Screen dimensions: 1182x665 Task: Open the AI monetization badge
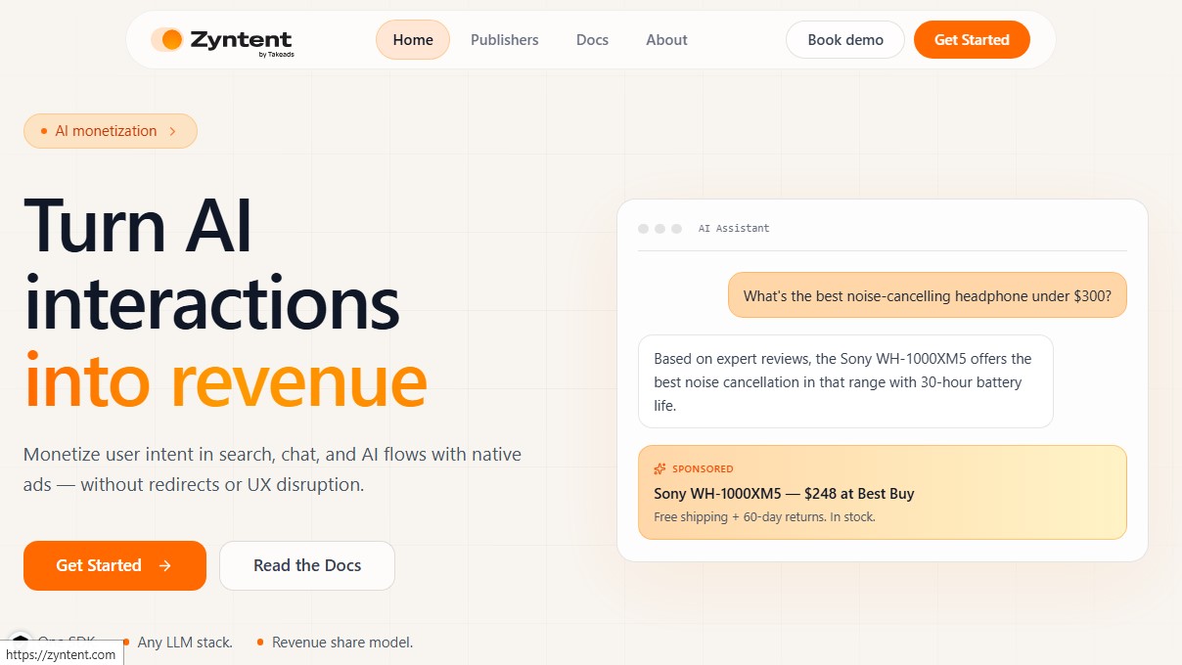point(111,131)
